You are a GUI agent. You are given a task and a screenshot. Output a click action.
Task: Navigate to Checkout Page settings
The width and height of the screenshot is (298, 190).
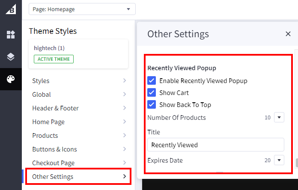point(79,163)
